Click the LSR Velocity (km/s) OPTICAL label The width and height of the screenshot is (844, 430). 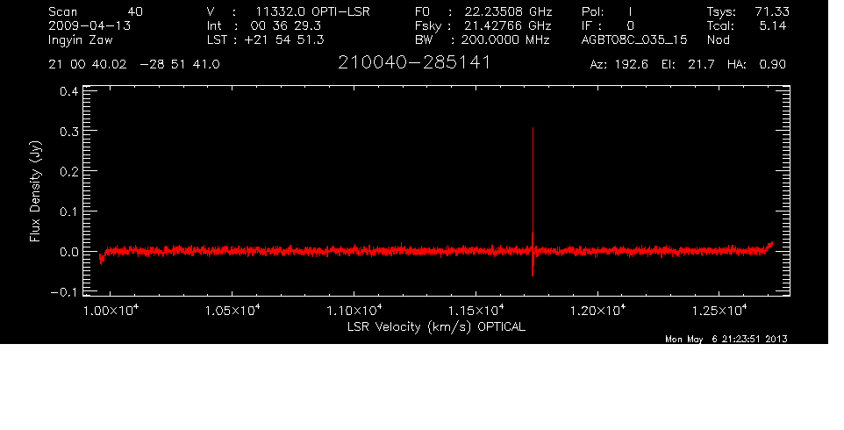pos(436,326)
